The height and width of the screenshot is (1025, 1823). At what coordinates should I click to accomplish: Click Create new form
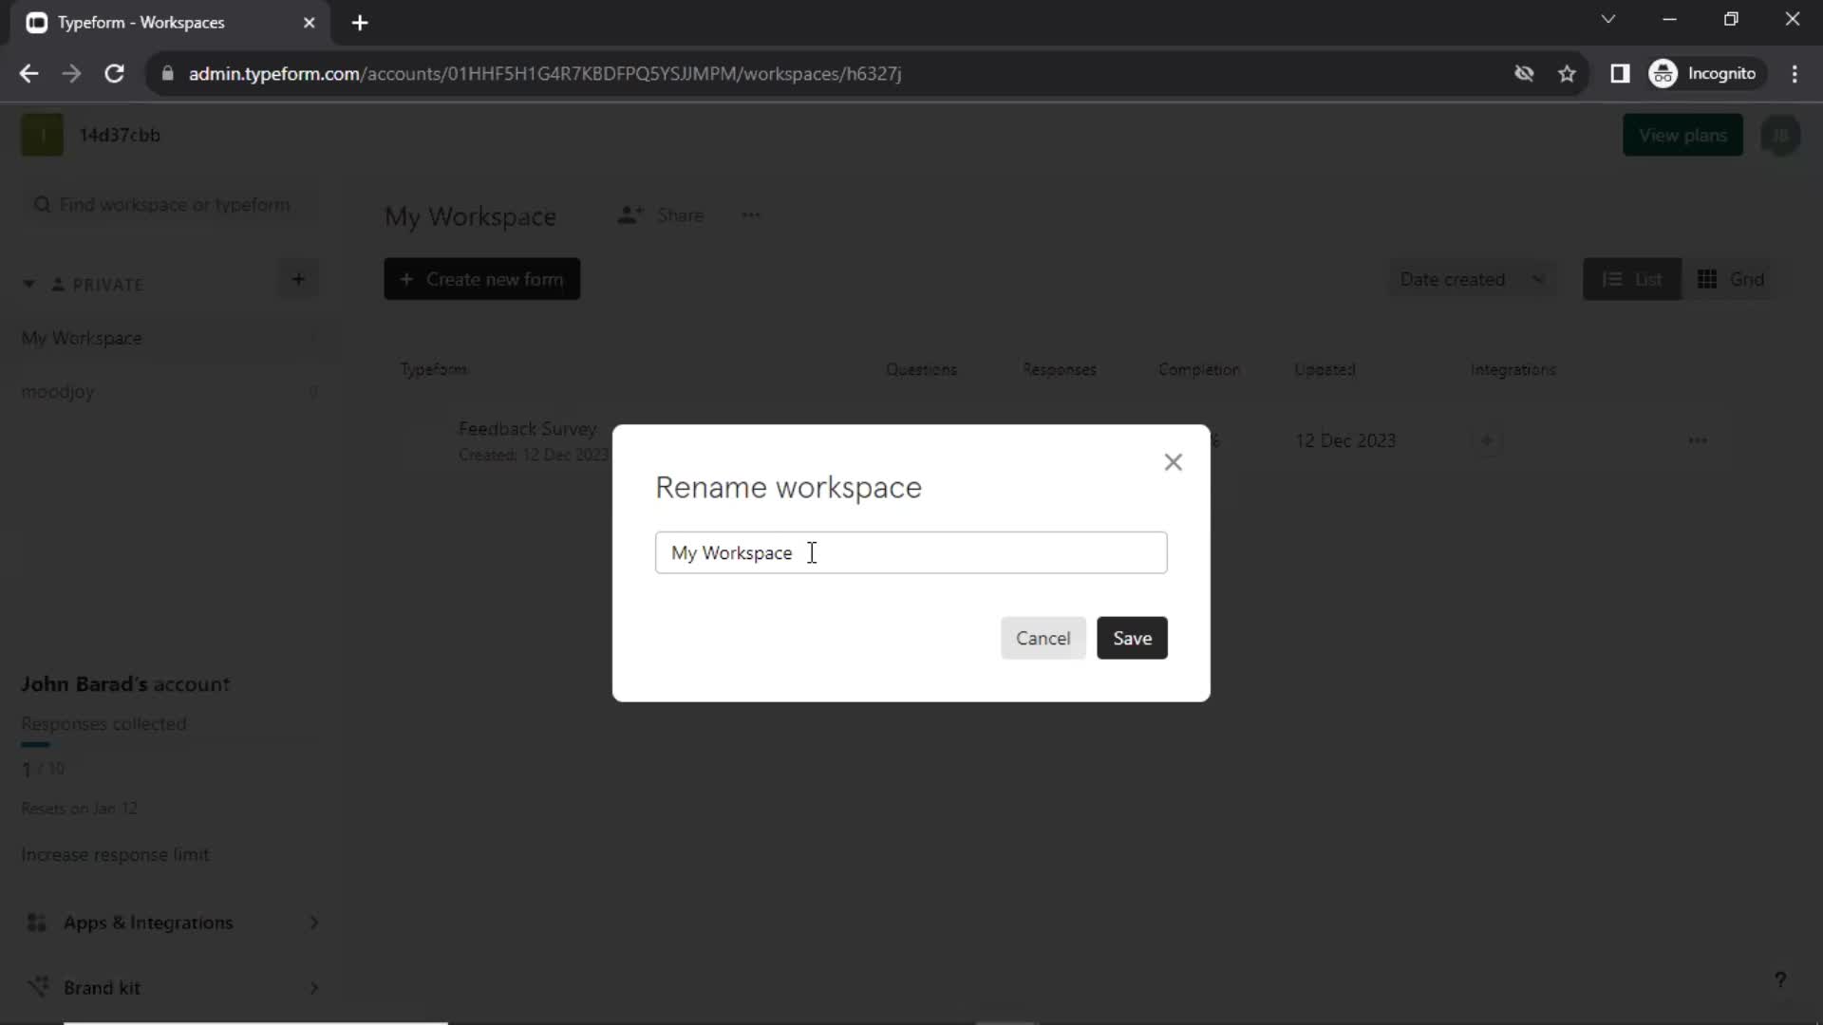481,279
